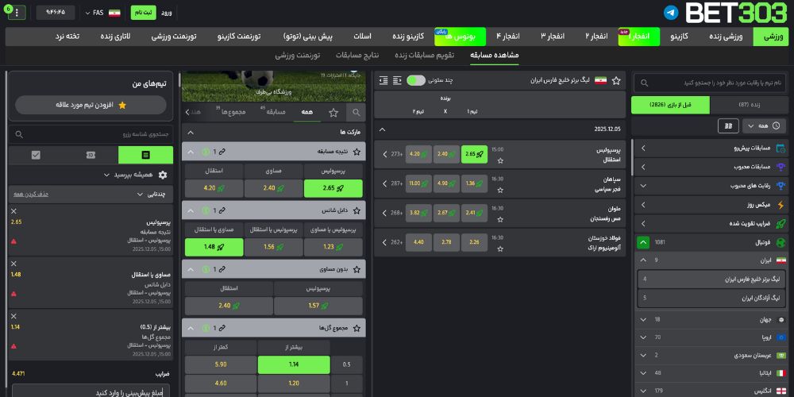
Task: Toggle the چند ستونی multi-column switch
Action: [415, 81]
